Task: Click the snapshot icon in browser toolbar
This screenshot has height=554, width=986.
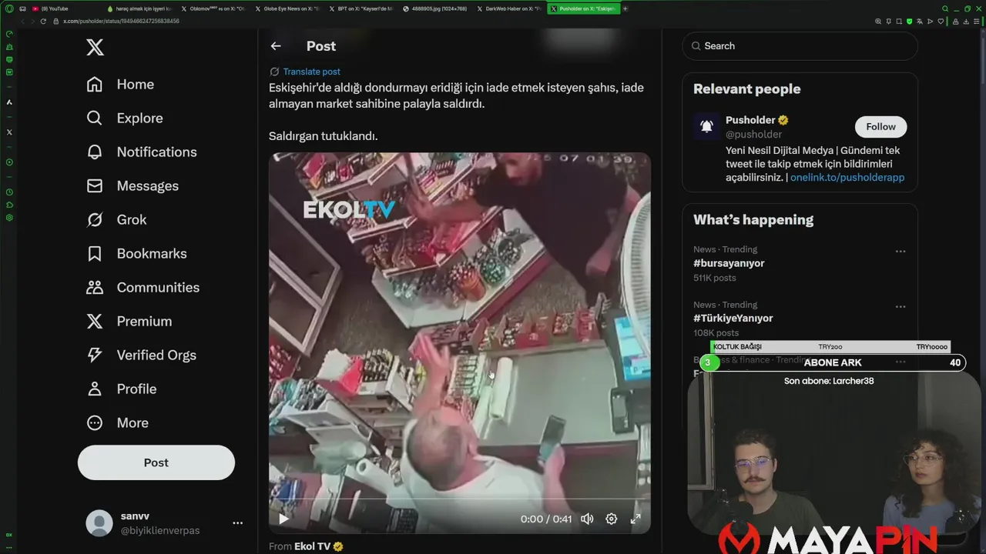Action: tap(899, 22)
